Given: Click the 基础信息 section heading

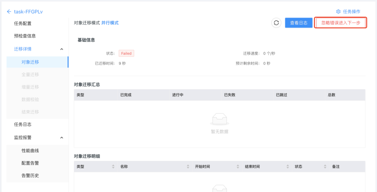Looking at the screenshot, I should 86,40.
